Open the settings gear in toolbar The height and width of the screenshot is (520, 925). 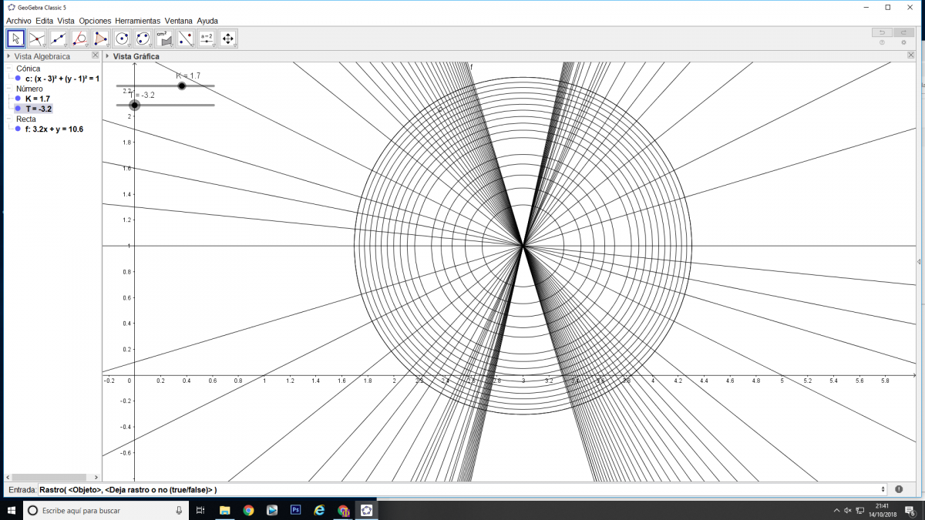(903, 43)
